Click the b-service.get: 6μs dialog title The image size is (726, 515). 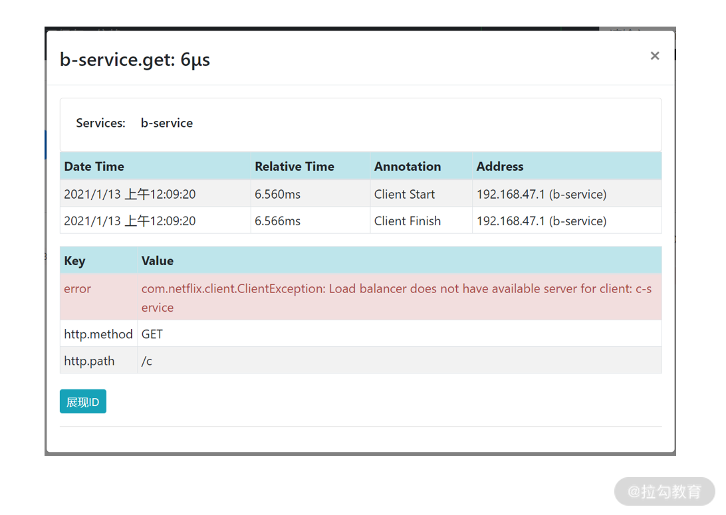(x=135, y=60)
